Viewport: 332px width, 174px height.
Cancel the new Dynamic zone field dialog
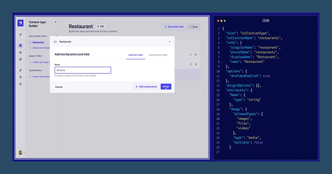(59, 87)
